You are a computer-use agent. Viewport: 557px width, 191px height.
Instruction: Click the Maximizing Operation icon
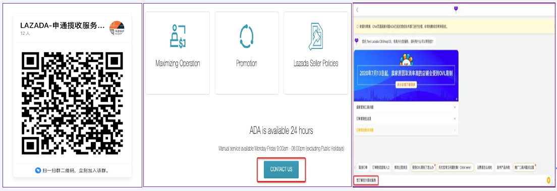tap(178, 36)
